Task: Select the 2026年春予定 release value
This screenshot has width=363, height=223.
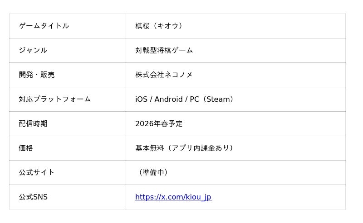Action: (x=159, y=124)
